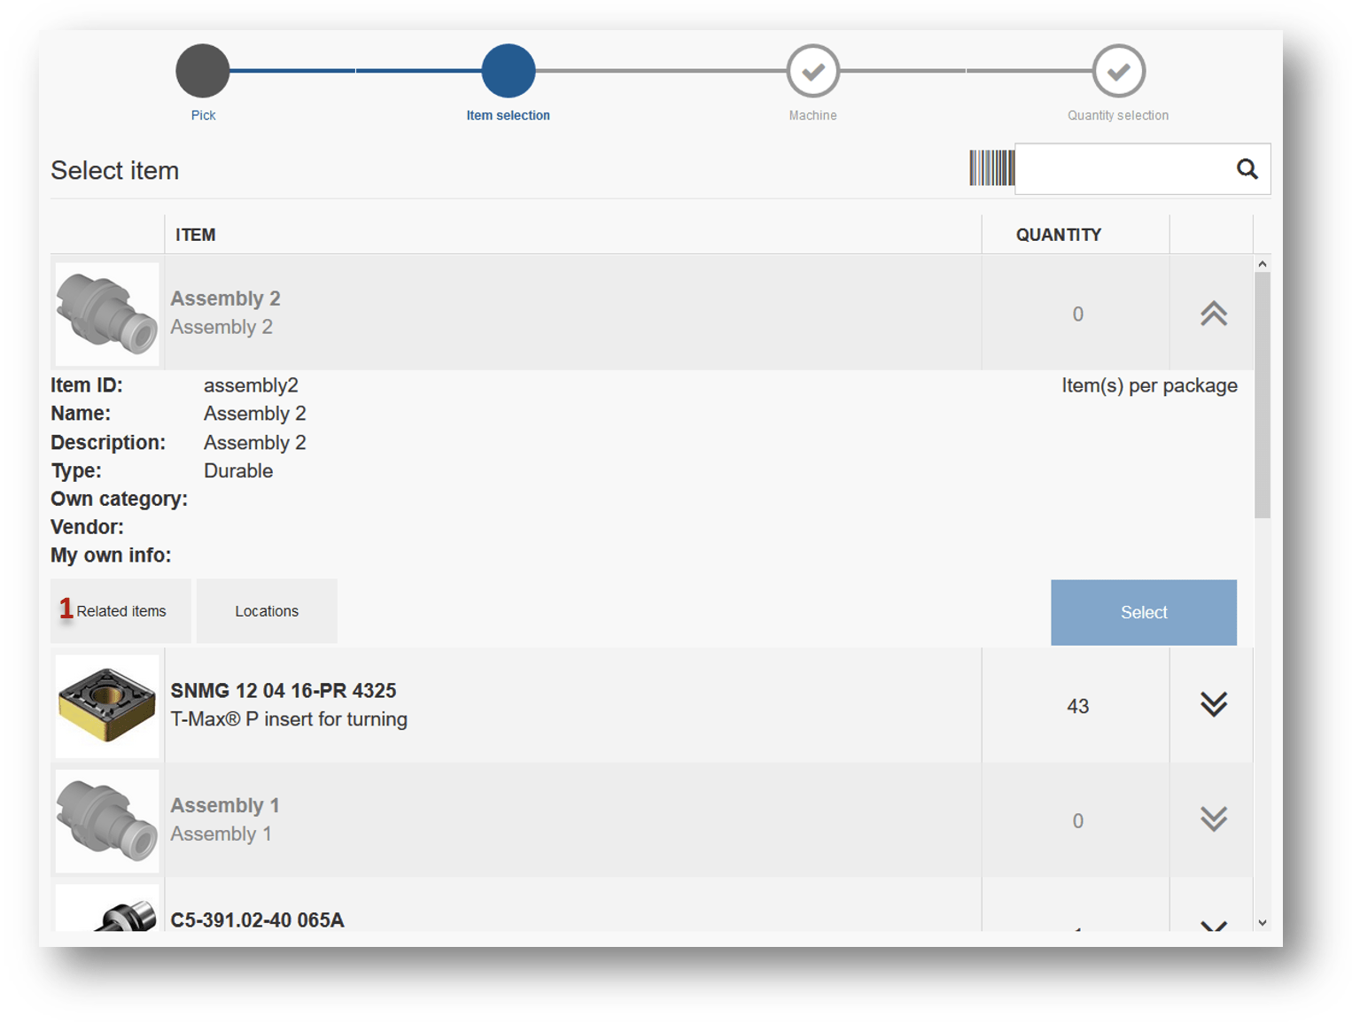
Task: Open the Related items tab
Action: coord(120,611)
